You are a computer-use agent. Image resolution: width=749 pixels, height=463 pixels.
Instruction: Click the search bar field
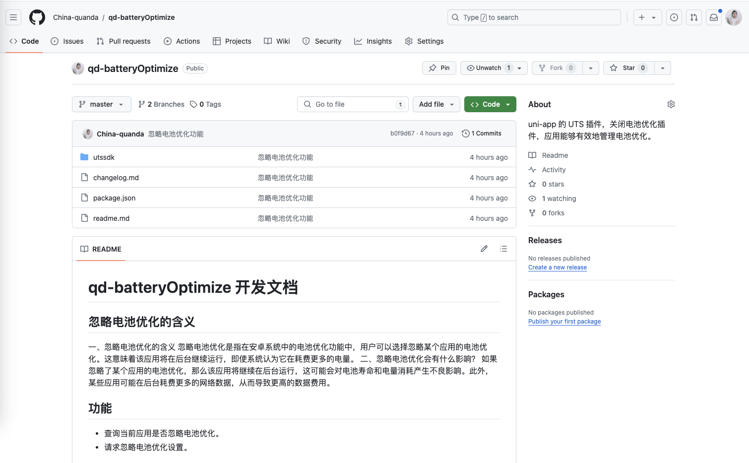[534, 17]
